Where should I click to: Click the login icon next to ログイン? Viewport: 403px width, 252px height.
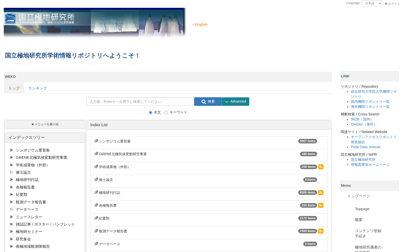386,4
